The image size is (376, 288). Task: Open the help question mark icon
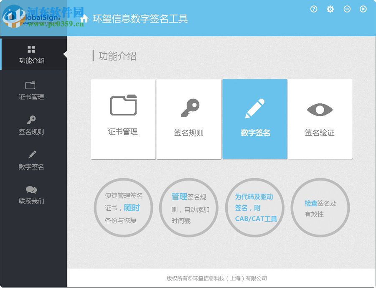[313, 9]
